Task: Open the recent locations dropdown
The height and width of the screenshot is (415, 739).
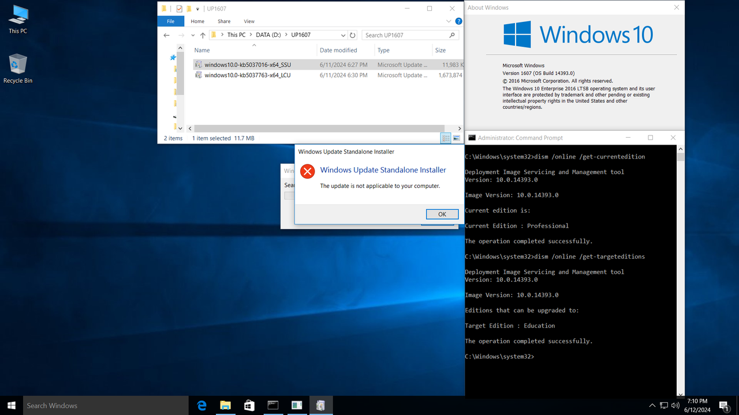Action: coord(193,35)
